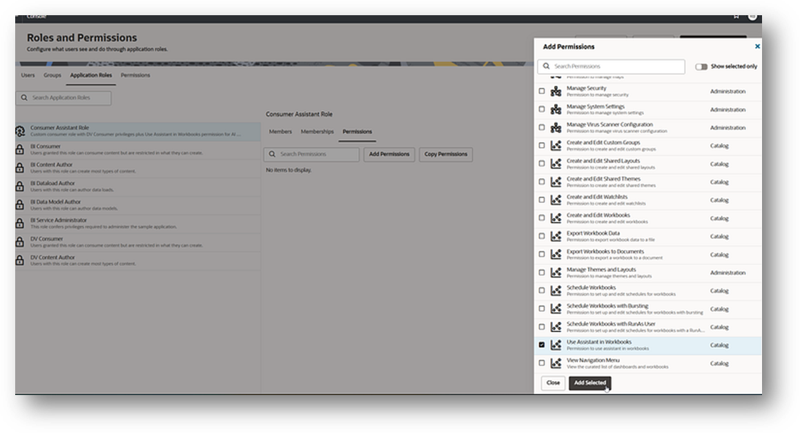Click the lock icon beside DV Content Author
This screenshot has height=433, width=800.
coord(19,260)
